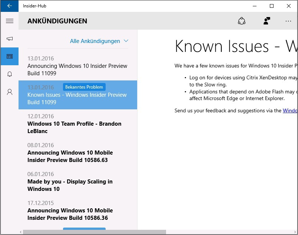Open the profile person icon in sidebar
Screen dimensions: 298x235
pyautogui.click(x=10, y=92)
